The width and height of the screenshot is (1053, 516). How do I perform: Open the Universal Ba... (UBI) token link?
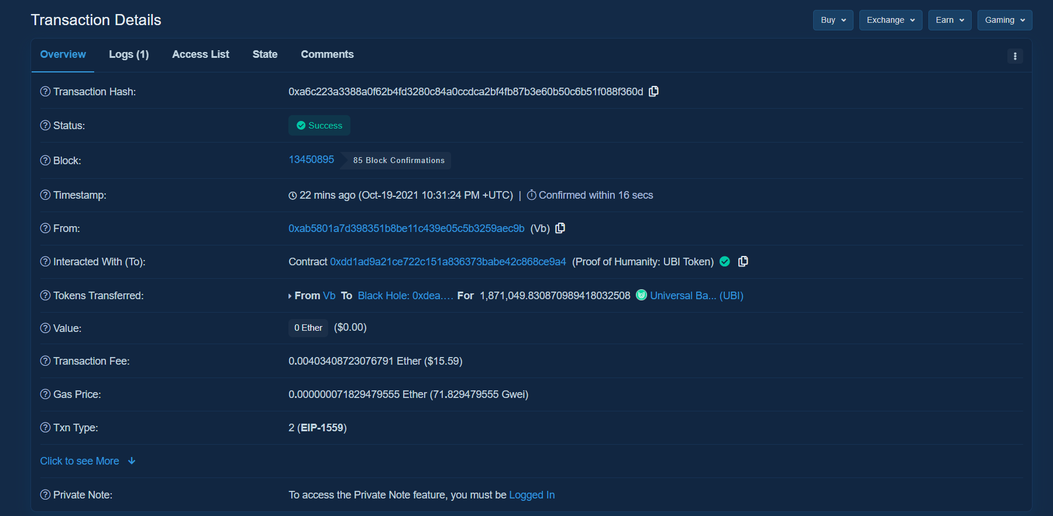click(x=697, y=296)
